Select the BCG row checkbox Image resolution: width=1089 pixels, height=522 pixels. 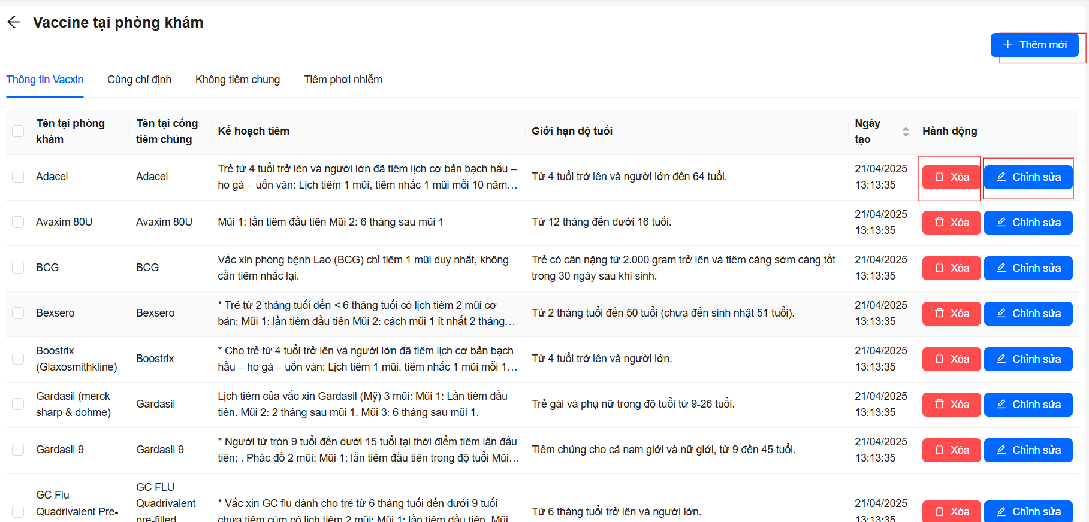(x=18, y=268)
